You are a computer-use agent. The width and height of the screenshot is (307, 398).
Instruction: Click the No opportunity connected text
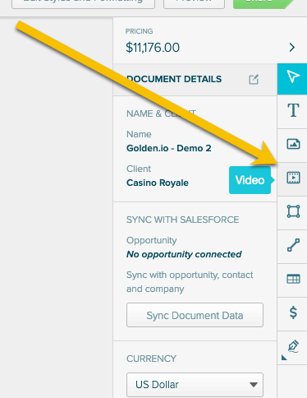pos(184,254)
